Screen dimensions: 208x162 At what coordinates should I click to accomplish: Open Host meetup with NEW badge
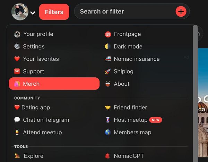tap(133, 120)
